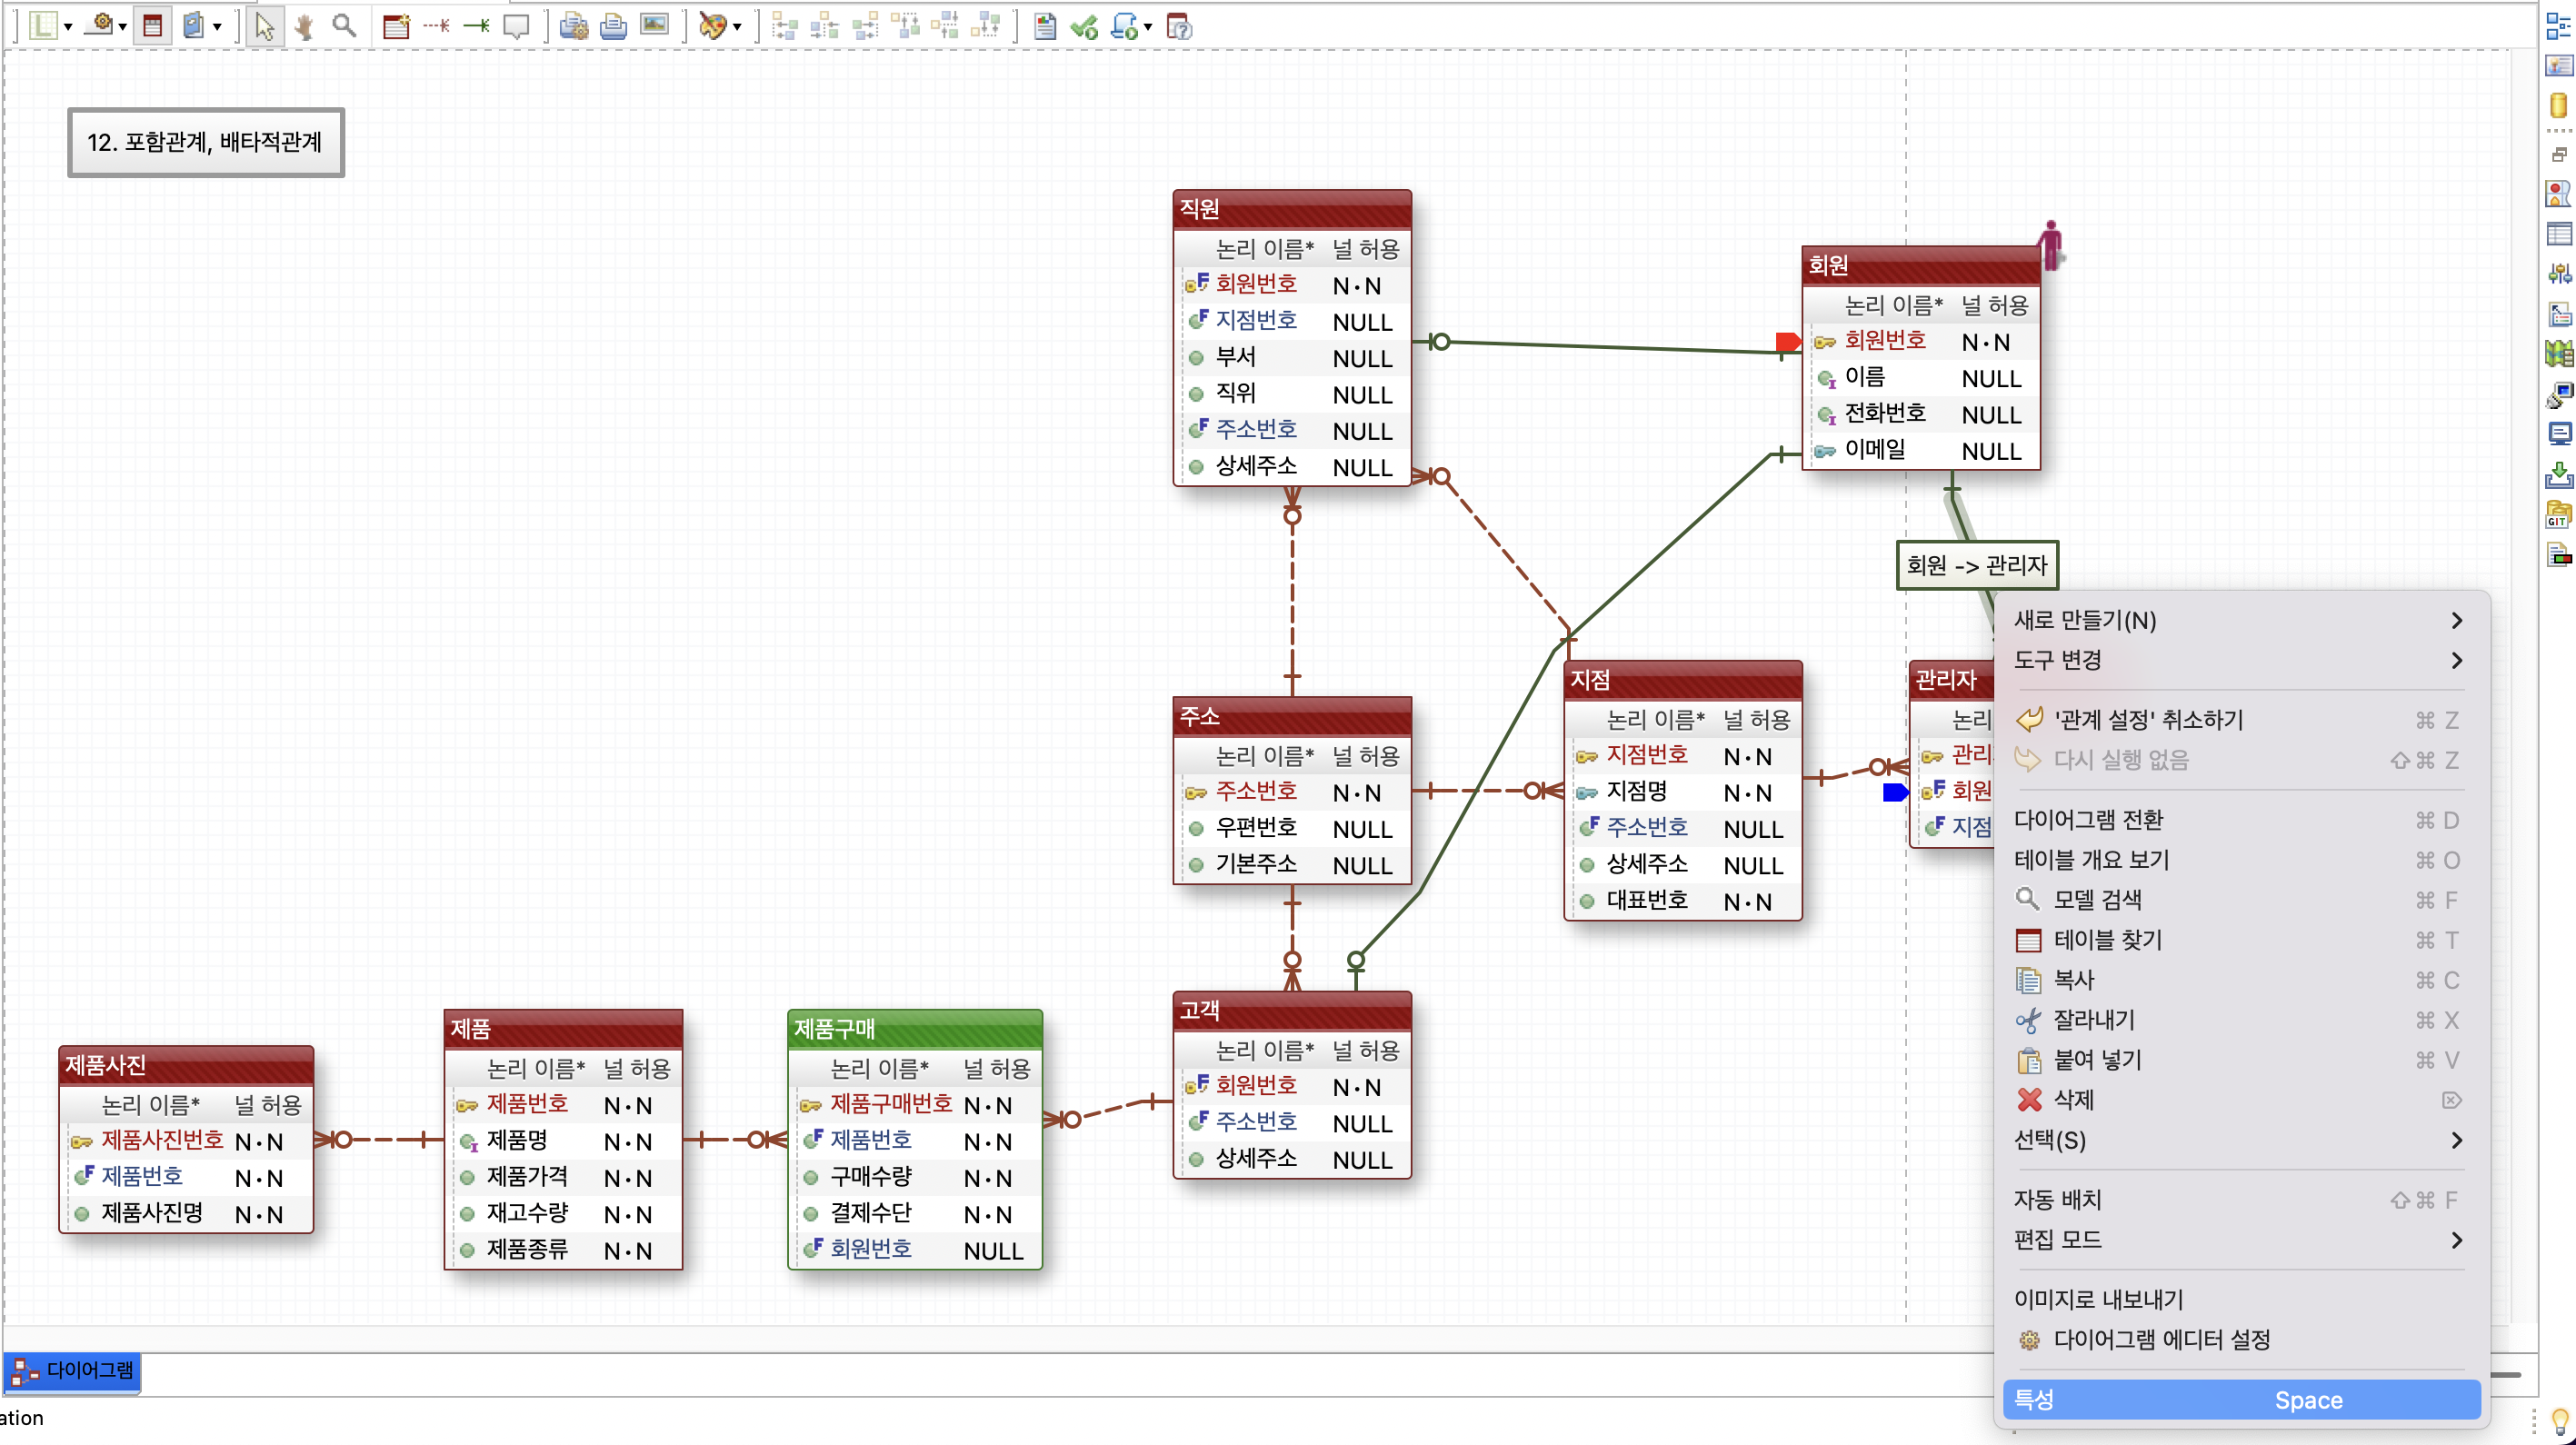Choose 특성 from the context menu
2576x1445 pixels.
2241,1400
